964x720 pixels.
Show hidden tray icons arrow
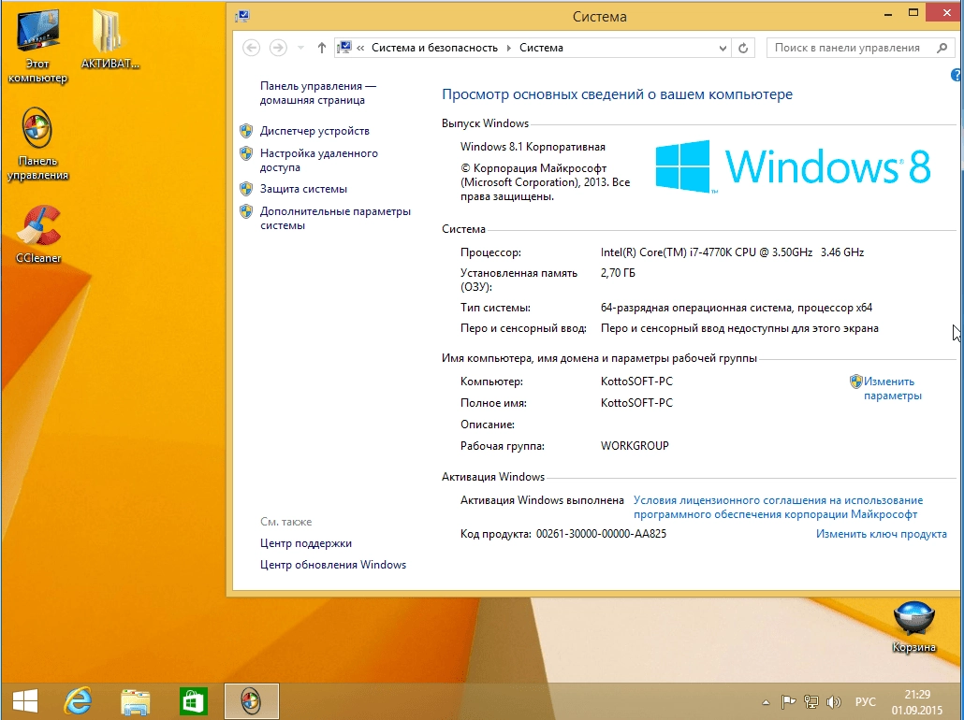[x=766, y=701]
